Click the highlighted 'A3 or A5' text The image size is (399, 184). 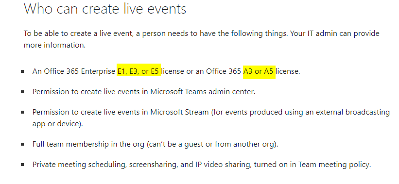[x=259, y=71]
